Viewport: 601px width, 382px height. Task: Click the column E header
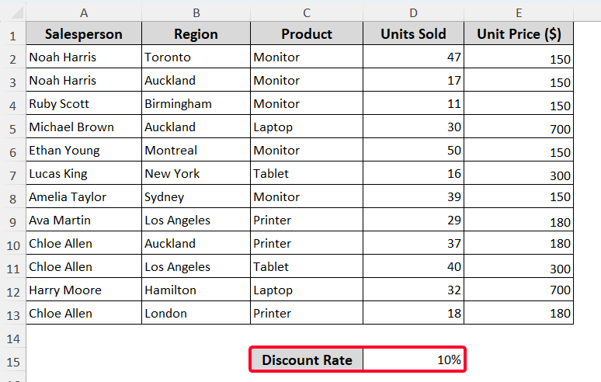[x=519, y=12]
